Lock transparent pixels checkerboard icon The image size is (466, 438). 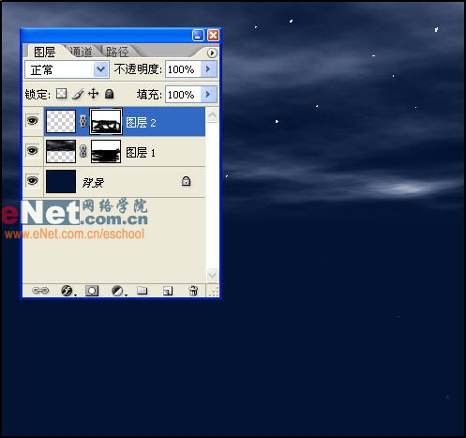pos(61,94)
